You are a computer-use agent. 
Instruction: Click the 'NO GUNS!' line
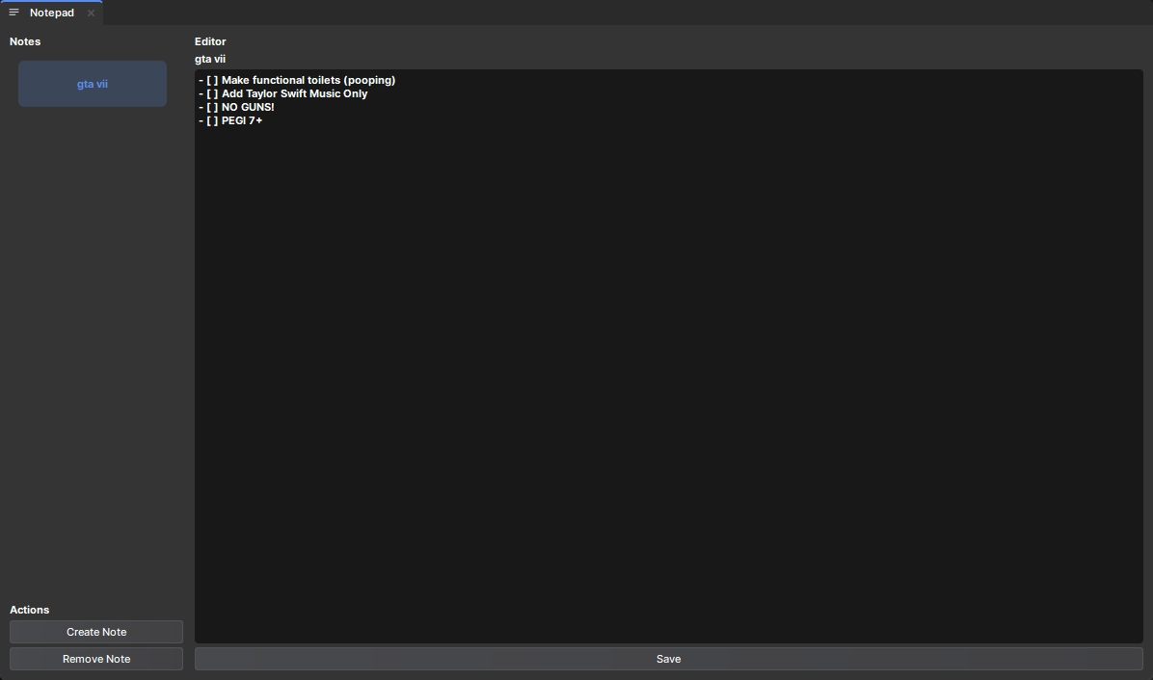pos(236,107)
